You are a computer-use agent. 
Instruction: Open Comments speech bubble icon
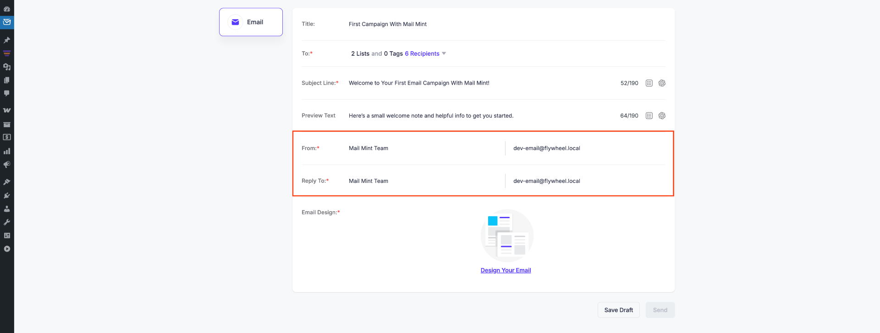(7, 93)
